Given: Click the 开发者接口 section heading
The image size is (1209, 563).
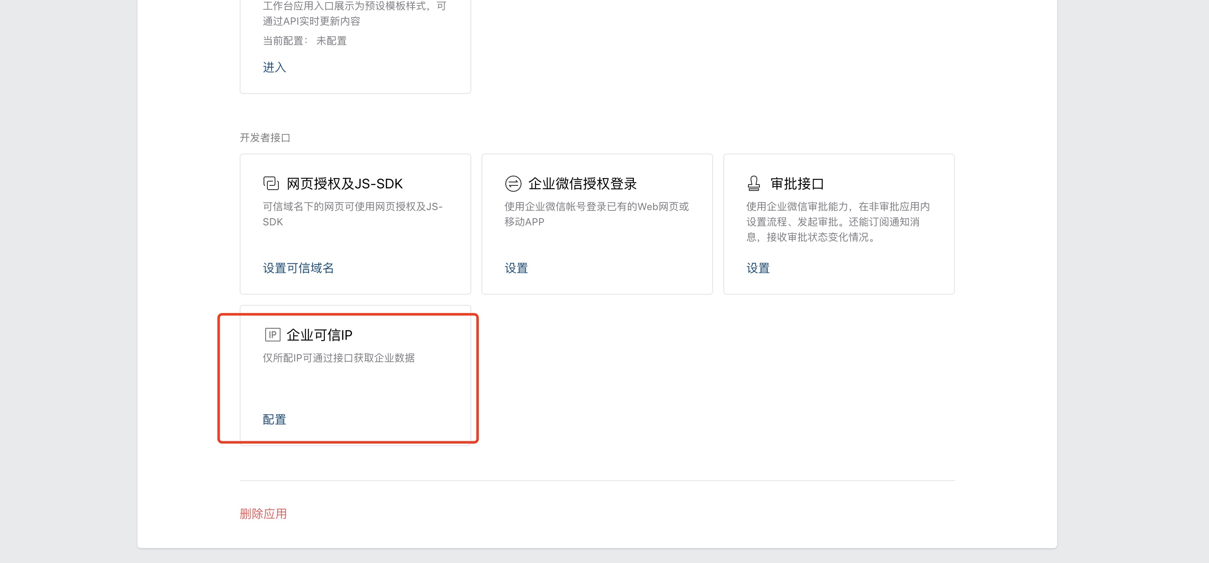Looking at the screenshot, I should click(x=265, y=138).
